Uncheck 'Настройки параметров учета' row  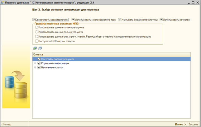pos(39,59)
